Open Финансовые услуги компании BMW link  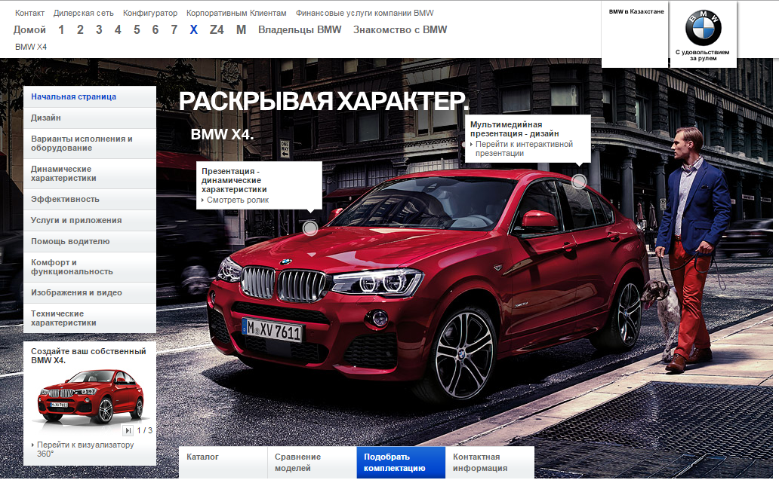click(365, 13)
